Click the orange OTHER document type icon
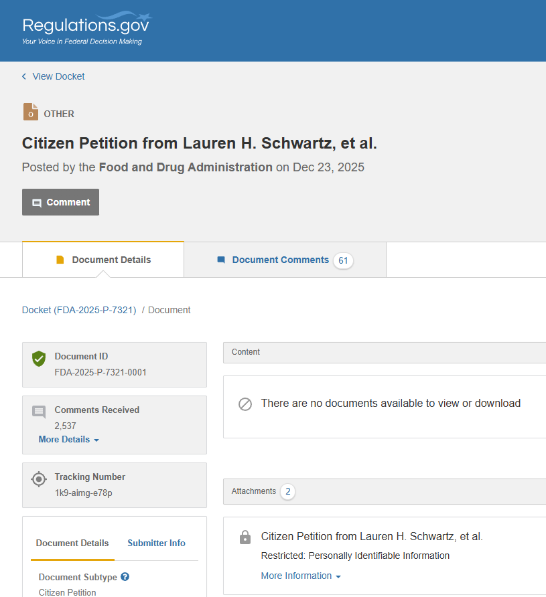This screenshot has width=546, height=597. point(31,112)
